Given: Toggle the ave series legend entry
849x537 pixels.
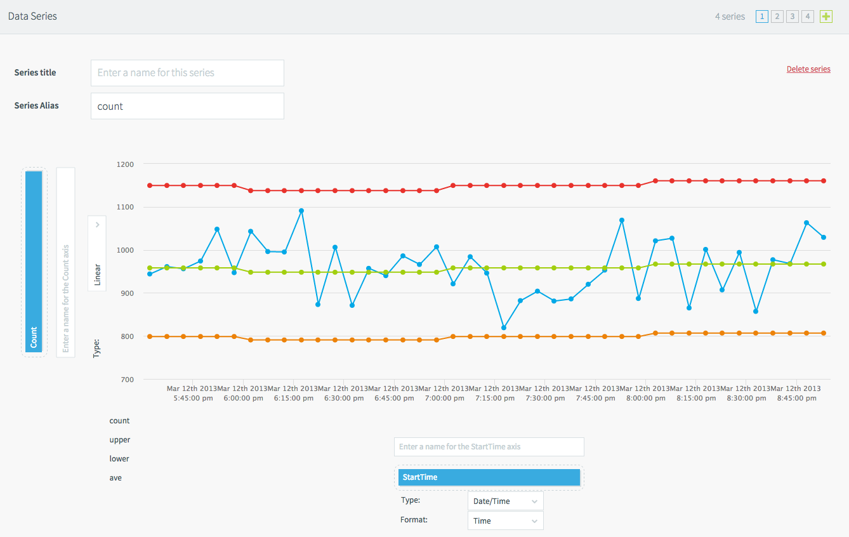Looking at the screenshot, I should (x=117, y=477).
